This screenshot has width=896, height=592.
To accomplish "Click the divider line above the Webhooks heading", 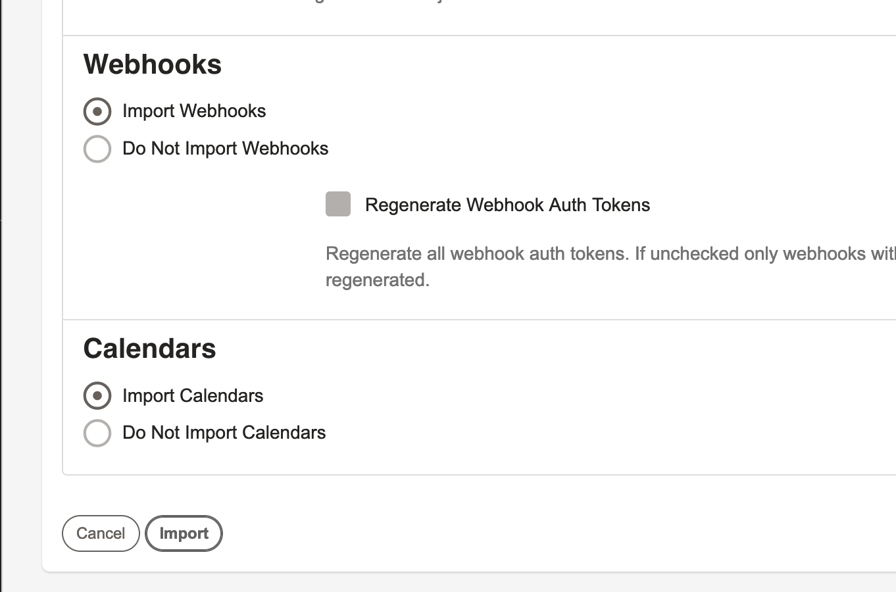I will tap(480, 36).
